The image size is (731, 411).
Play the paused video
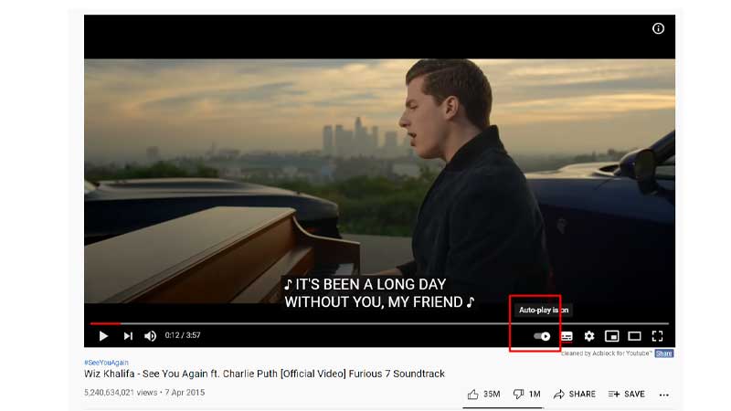(103, 336)
